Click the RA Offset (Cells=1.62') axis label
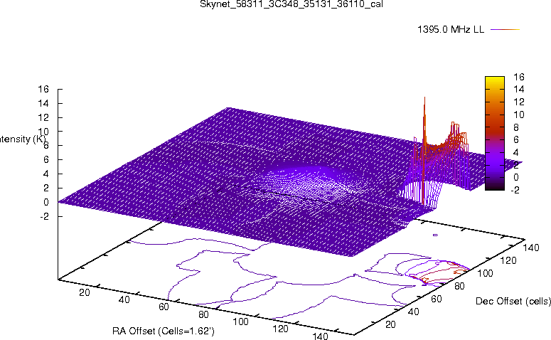Viewport: 551px width, 340px height. click(x=164, y=331)
